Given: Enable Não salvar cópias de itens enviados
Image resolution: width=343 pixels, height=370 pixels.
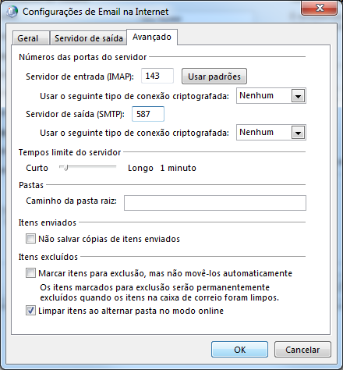Looking at the screenshot, I should point(30,239).
